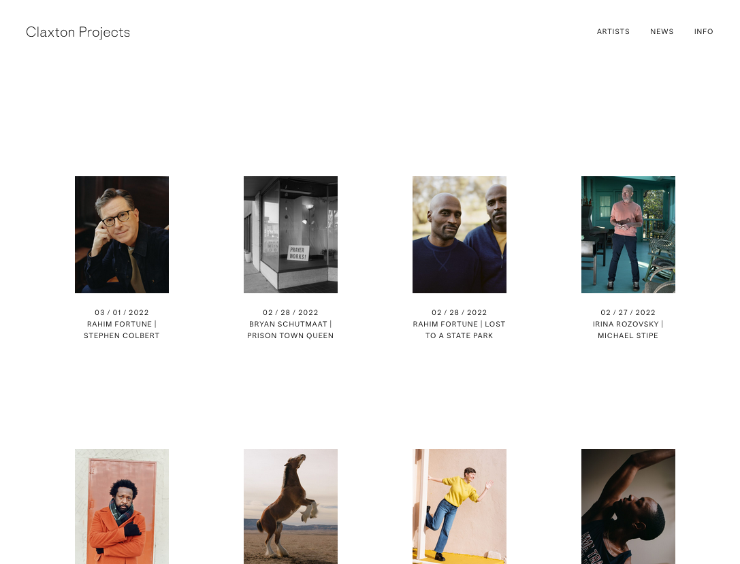
Task: Open the Stephen Colbert portrait thumbnail
Action: tap(122, 235)
